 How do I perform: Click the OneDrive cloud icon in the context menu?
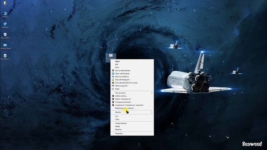pyautogui.click(x=113, y=77)
